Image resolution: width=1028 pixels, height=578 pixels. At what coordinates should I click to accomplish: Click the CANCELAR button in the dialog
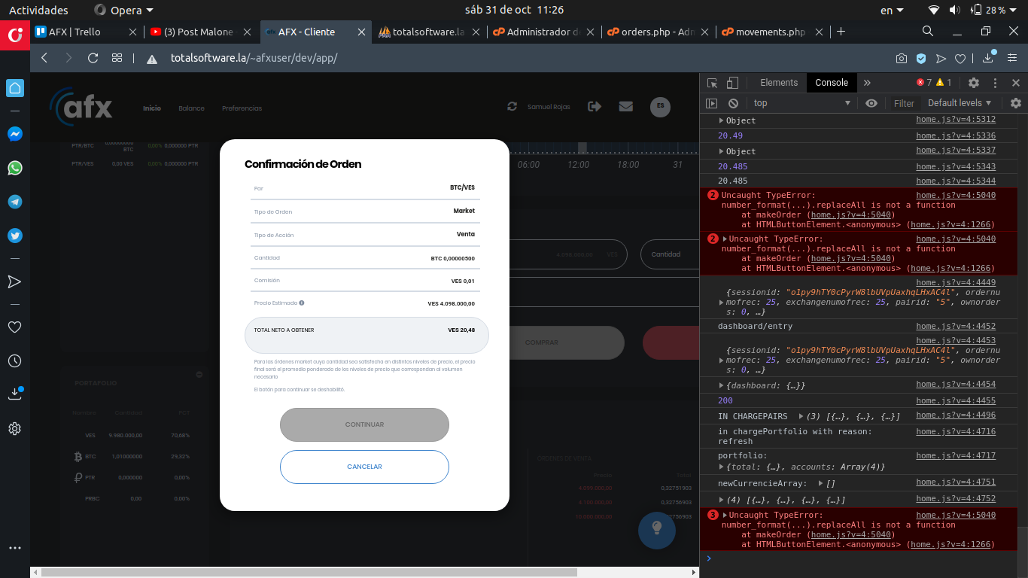(x=364, y=467)
